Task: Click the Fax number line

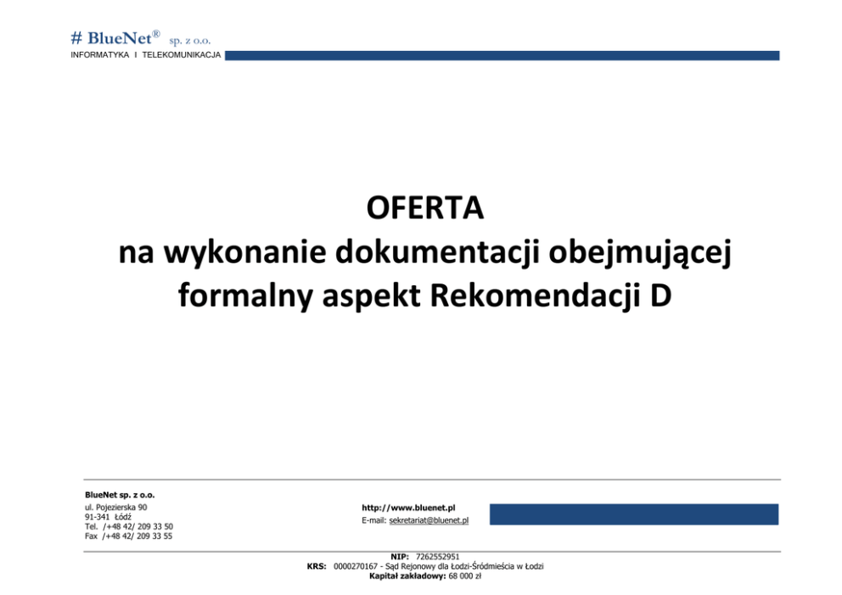Action: tap(129, 536)
